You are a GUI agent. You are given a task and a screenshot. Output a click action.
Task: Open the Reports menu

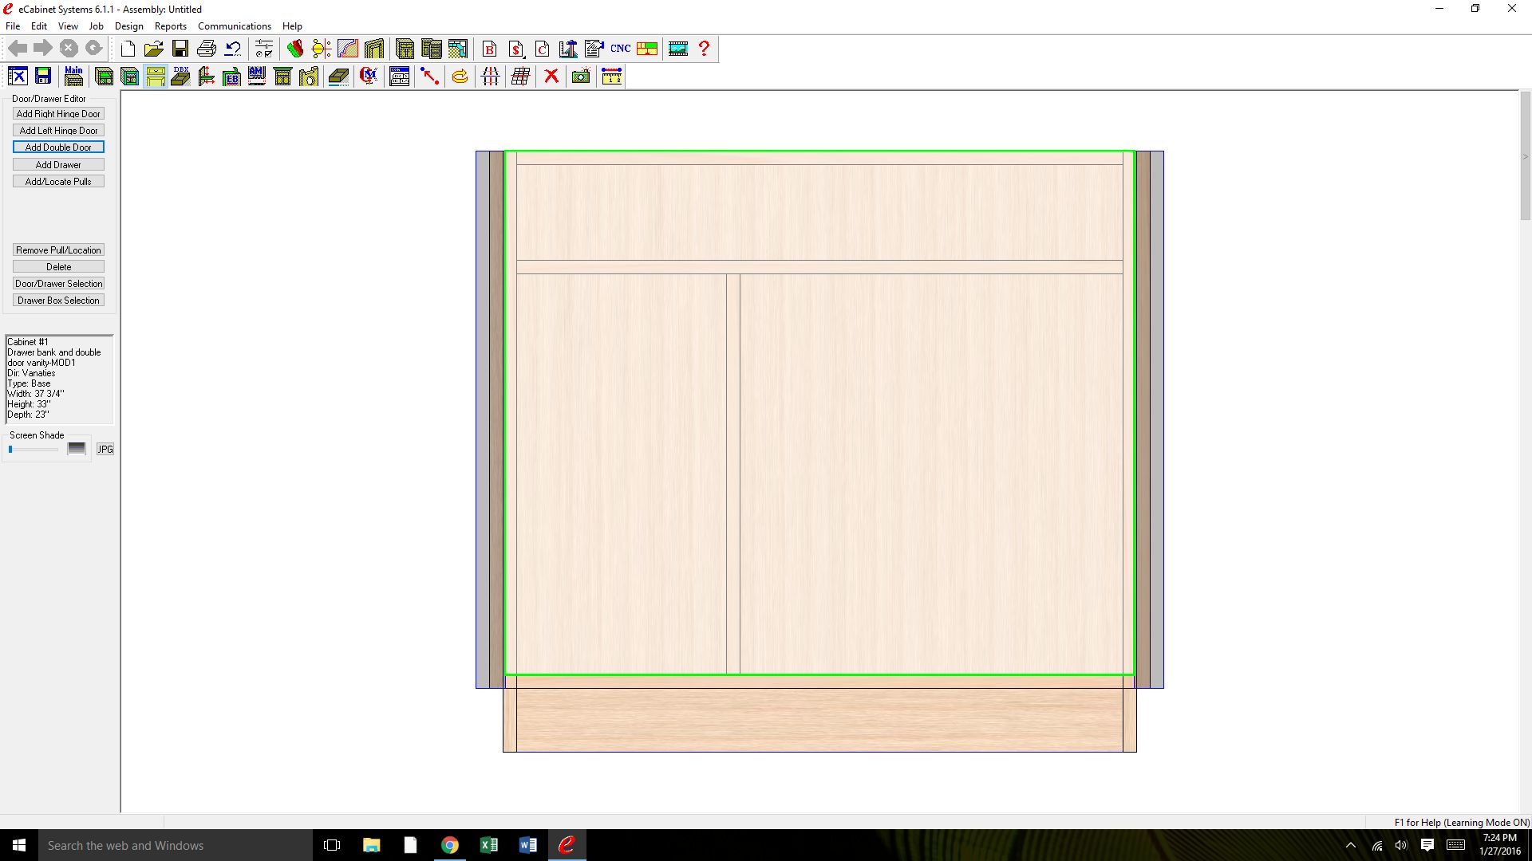tap(170, 26)
